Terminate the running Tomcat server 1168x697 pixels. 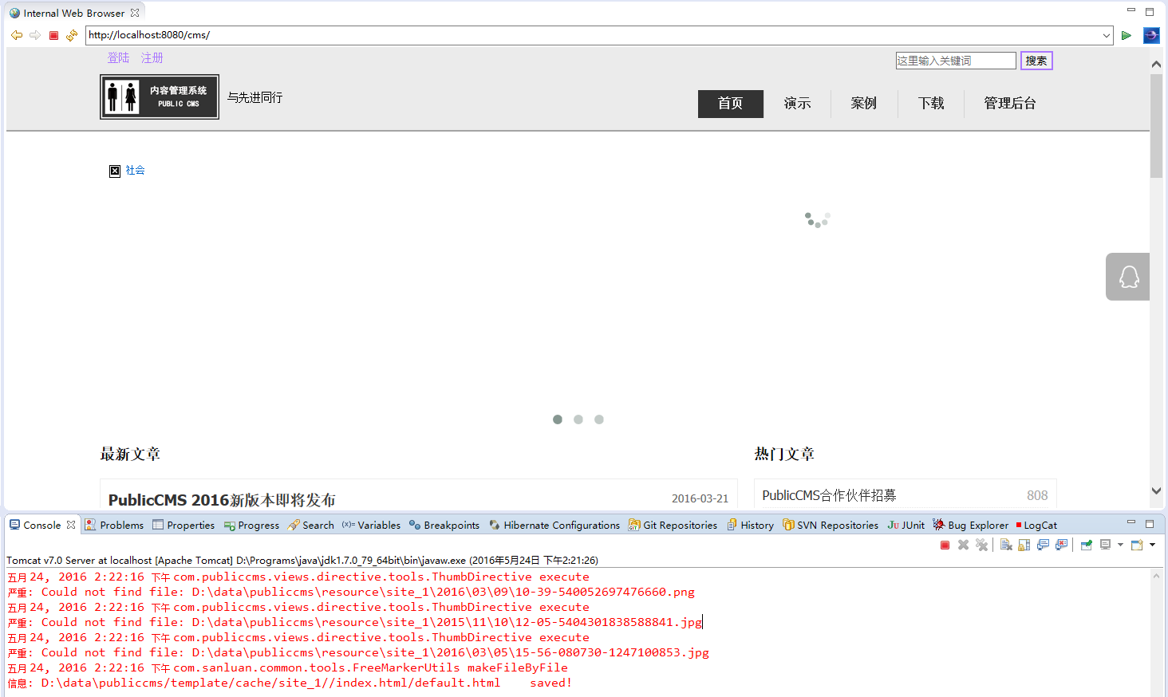[945, 545]
